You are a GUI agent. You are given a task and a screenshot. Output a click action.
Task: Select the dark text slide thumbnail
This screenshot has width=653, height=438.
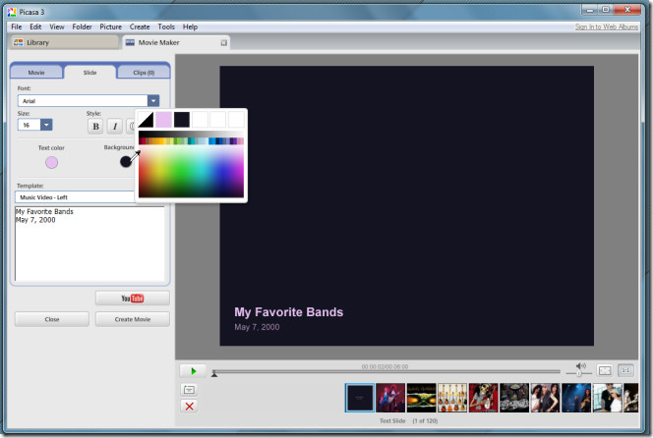[360, 398]
